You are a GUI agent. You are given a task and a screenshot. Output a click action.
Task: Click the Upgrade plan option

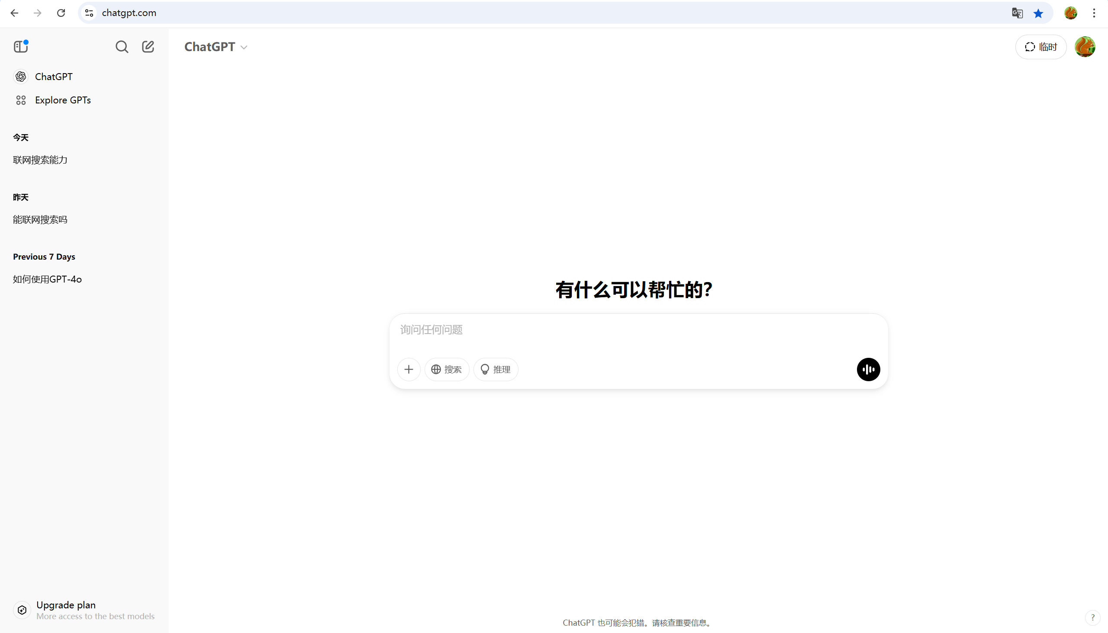tap(65, 605)
